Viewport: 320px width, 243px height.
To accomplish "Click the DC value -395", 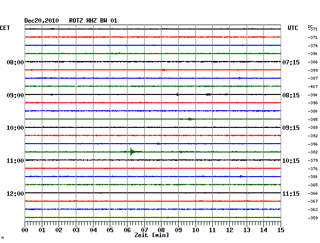I will click(313, 120).
